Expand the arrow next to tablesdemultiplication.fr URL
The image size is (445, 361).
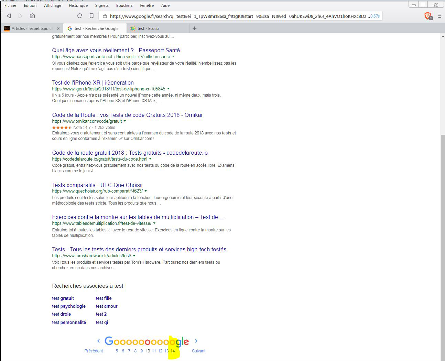(154, 223)
